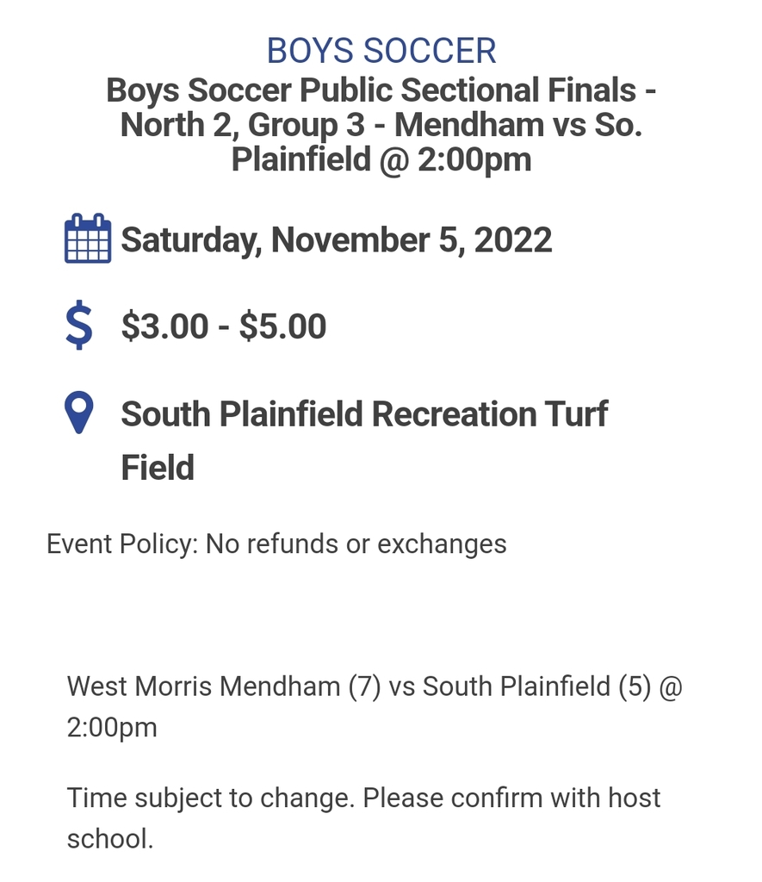Click the Saturday, November 5, 2022 date
Image resolution: width=762 pixels, height=882 pixels.
337,240
